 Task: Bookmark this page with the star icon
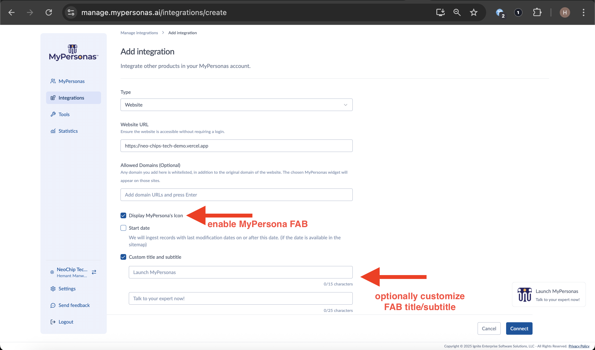coord(473,12)
